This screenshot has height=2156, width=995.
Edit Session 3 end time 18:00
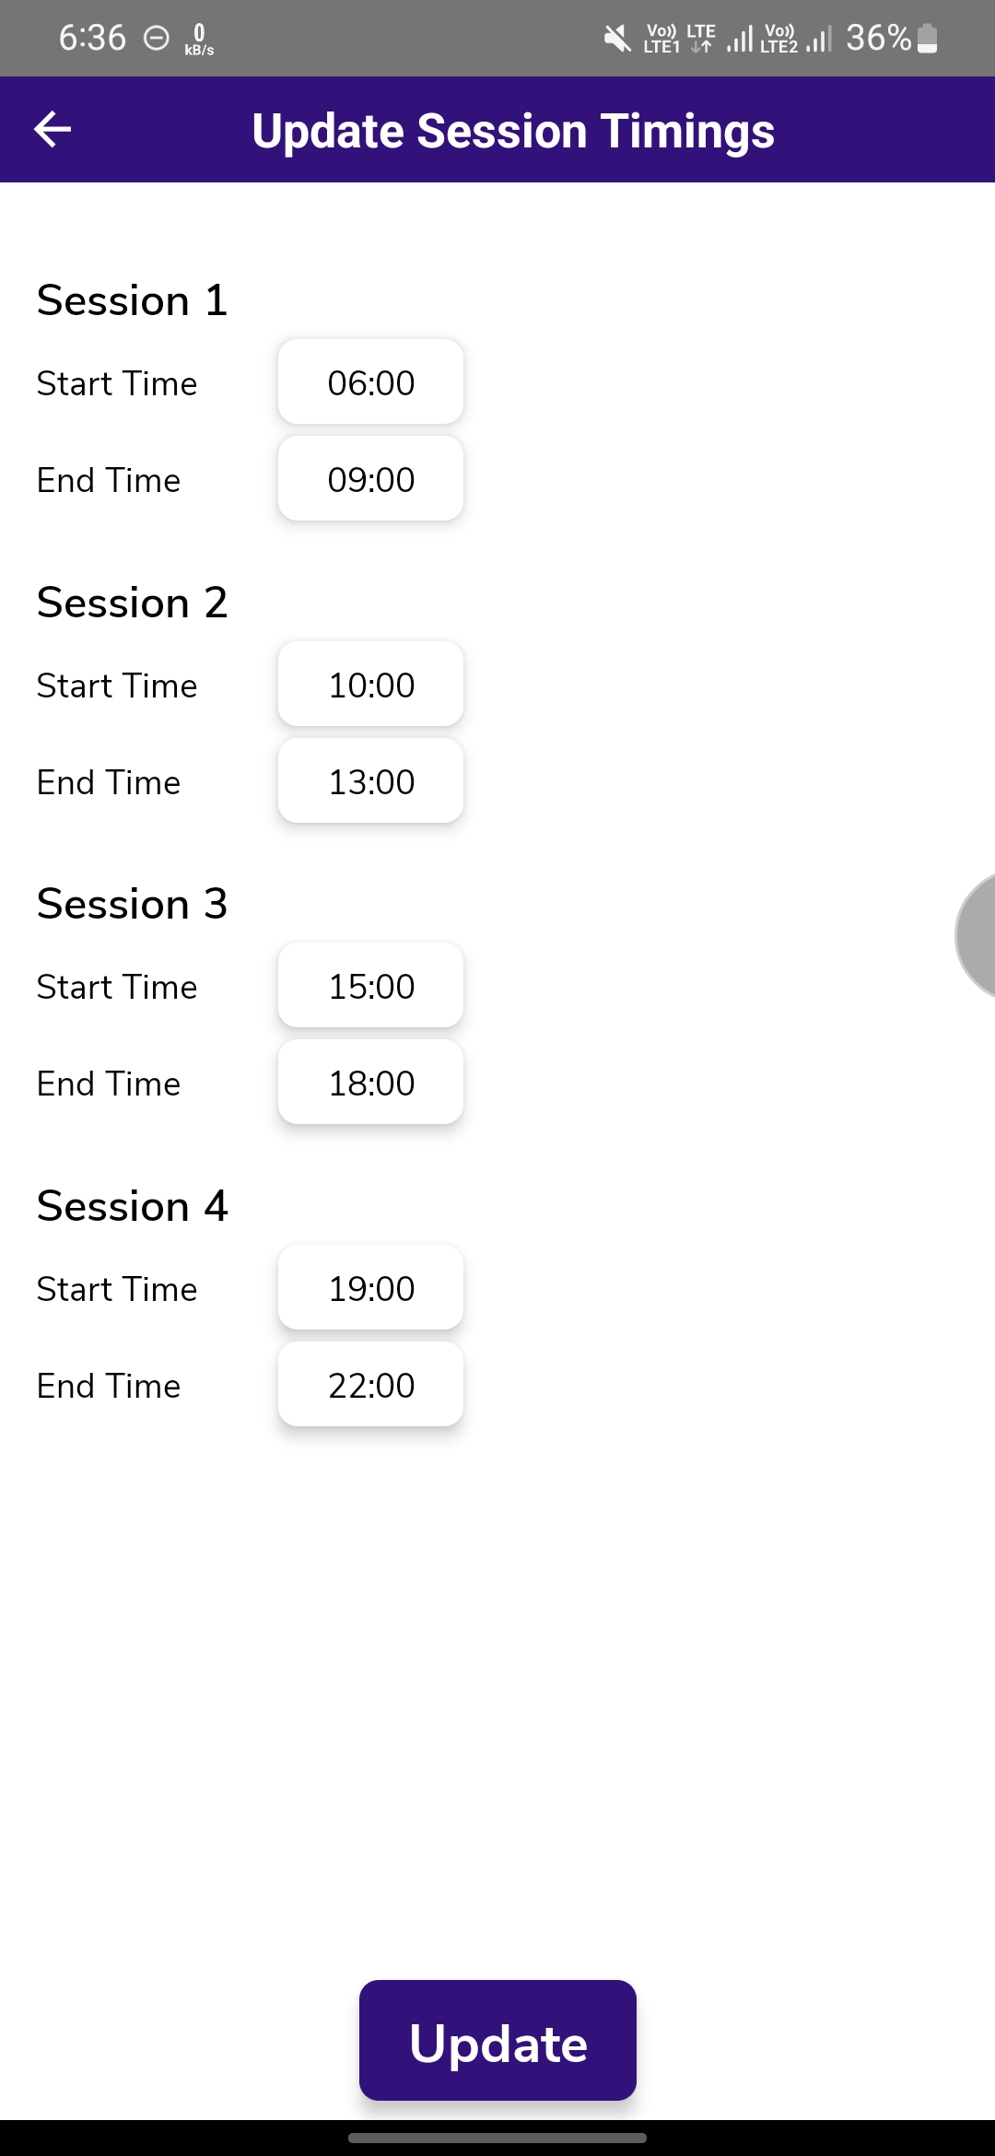coord(370,1083)
